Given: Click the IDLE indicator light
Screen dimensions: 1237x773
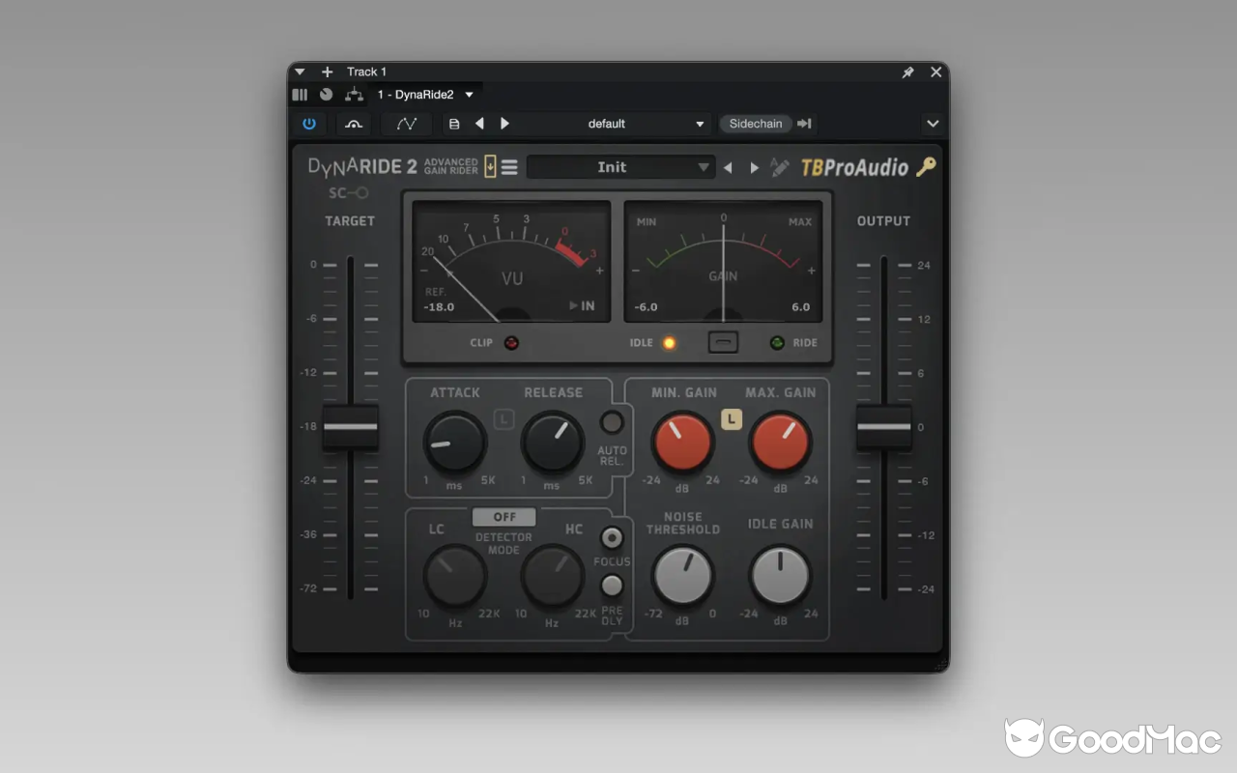Looking at the screenshot, I should (x=668, y=343).
